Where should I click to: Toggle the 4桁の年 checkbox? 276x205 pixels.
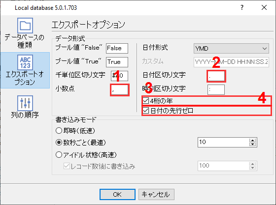[x=146, y=101]
